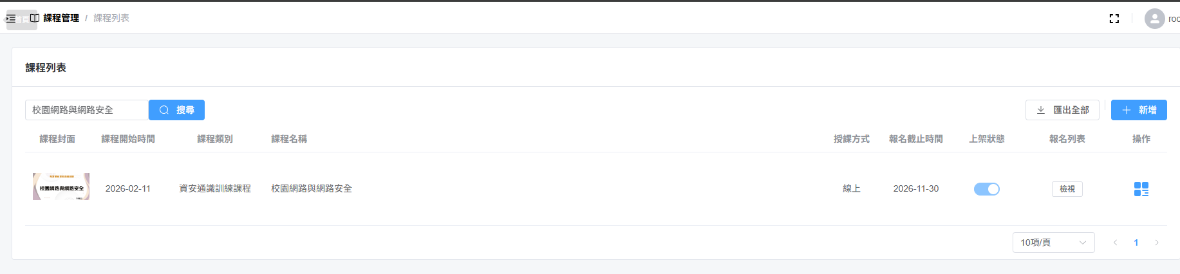Go to next page arrow

click(x=1157, y=242)
